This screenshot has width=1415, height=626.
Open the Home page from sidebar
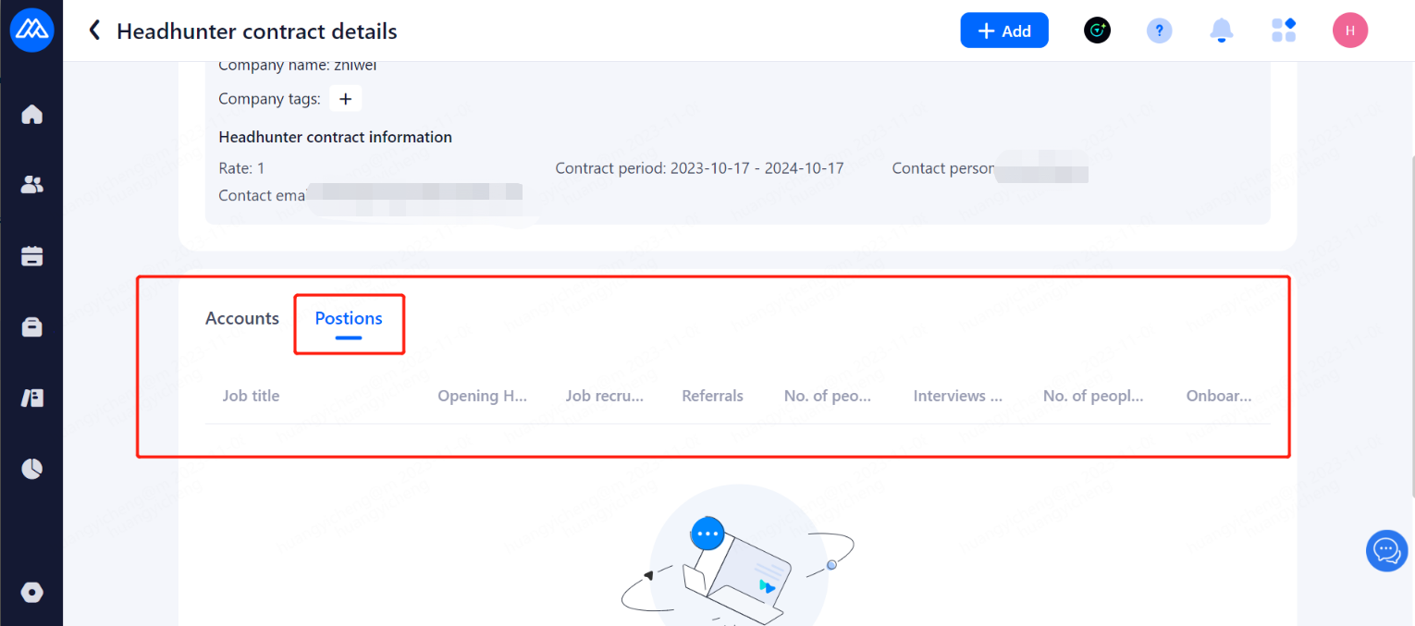coord(32,115)
